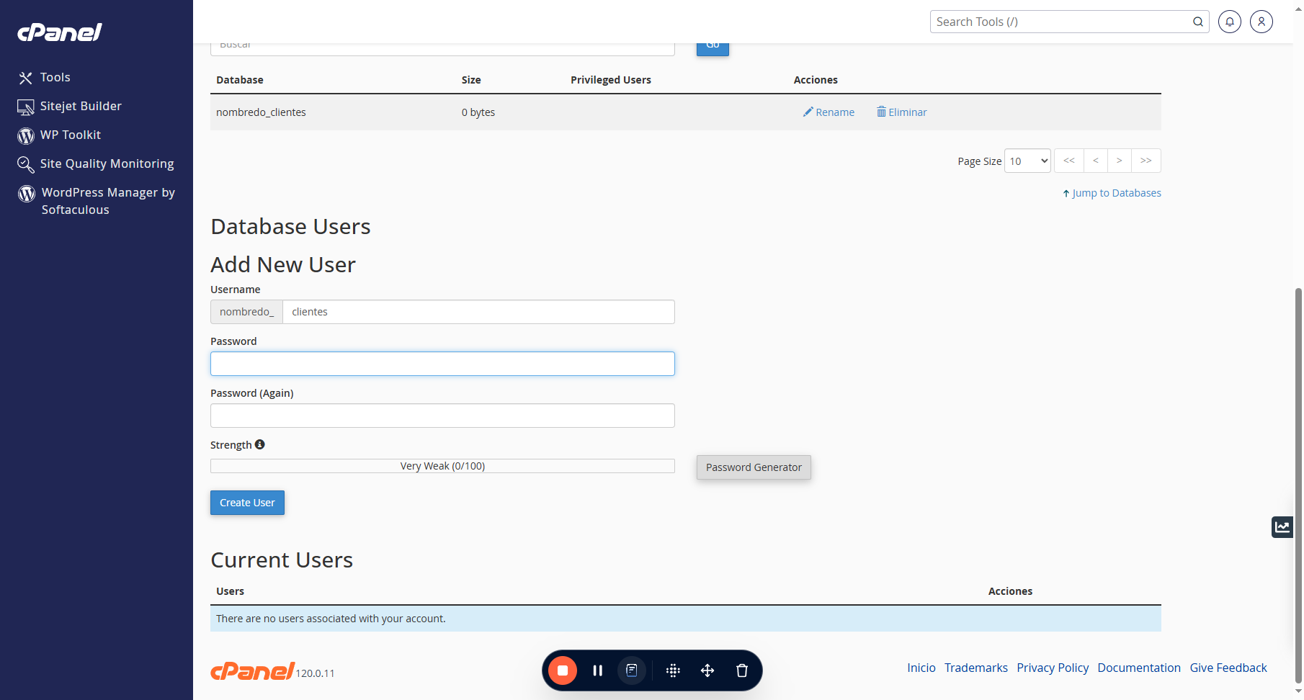Screen dimensions: 1304x700
Task: Click the cPanel logo in sidebar
Action: 60,32
